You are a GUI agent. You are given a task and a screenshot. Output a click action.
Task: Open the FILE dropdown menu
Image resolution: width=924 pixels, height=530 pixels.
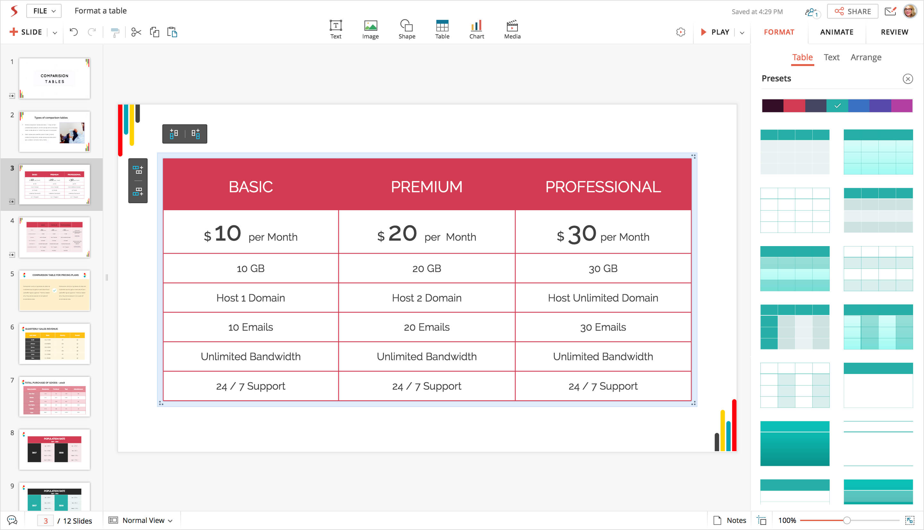click(x=44, y=11)
